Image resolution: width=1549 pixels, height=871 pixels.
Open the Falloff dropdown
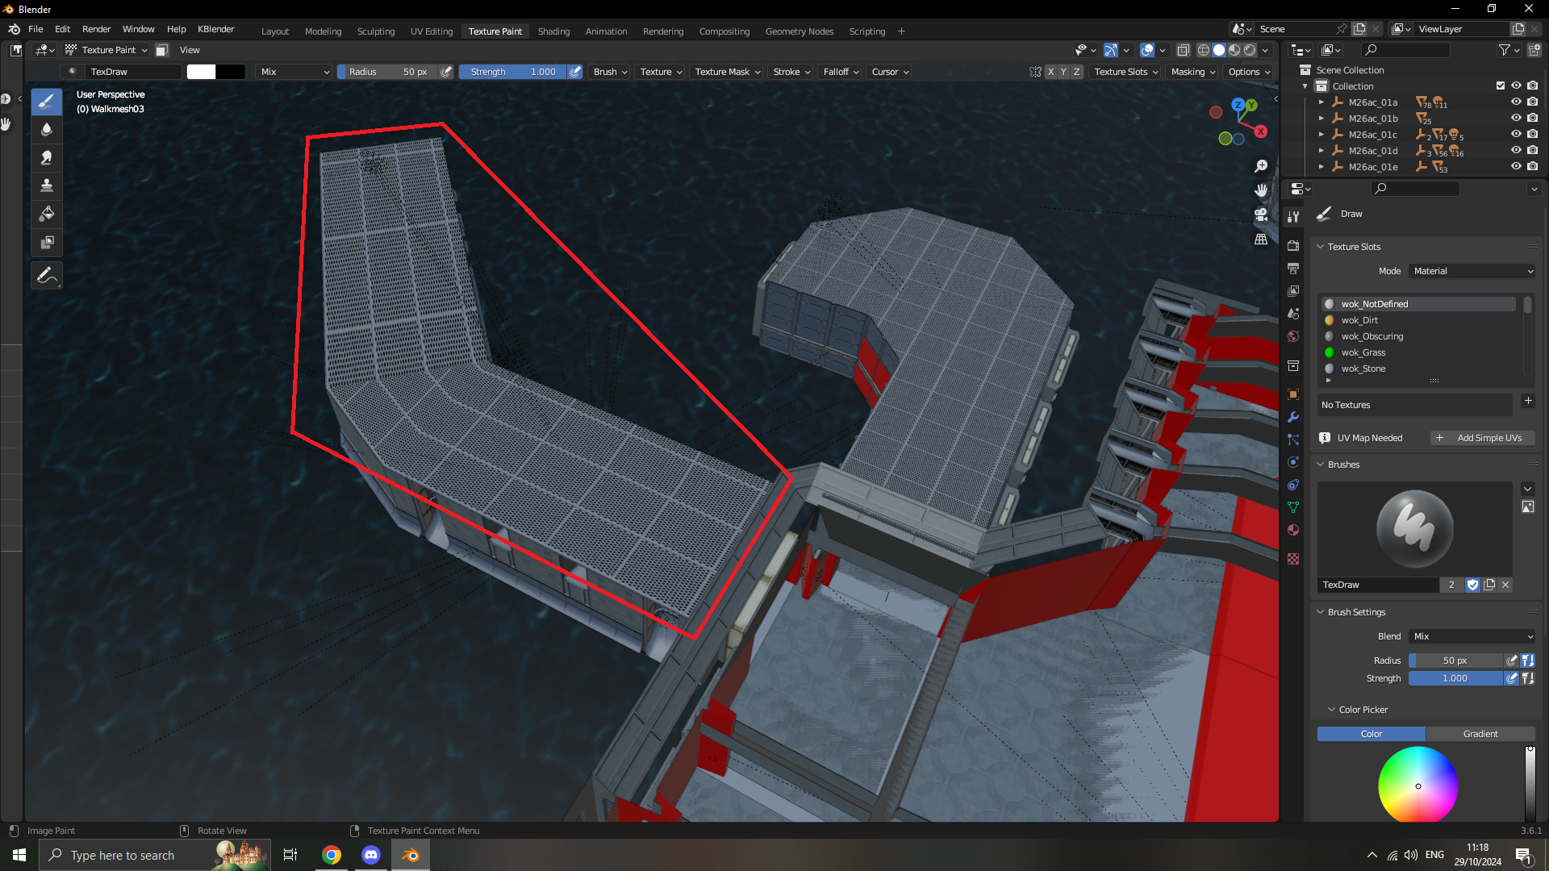click(841, 72)
